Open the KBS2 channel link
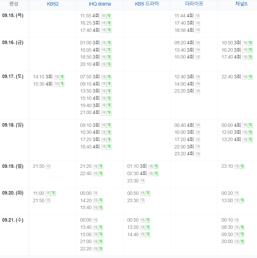Viewport: 257px width, 258px height. click(x=53, y=4)
